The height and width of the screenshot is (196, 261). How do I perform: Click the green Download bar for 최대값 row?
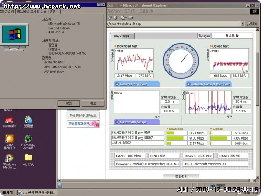pos(175,138)
